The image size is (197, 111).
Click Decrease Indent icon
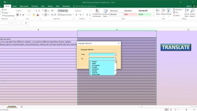[x=52, y=15]
